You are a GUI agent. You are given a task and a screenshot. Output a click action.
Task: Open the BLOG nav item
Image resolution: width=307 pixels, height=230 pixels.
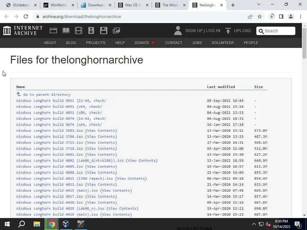click(71, 43)
